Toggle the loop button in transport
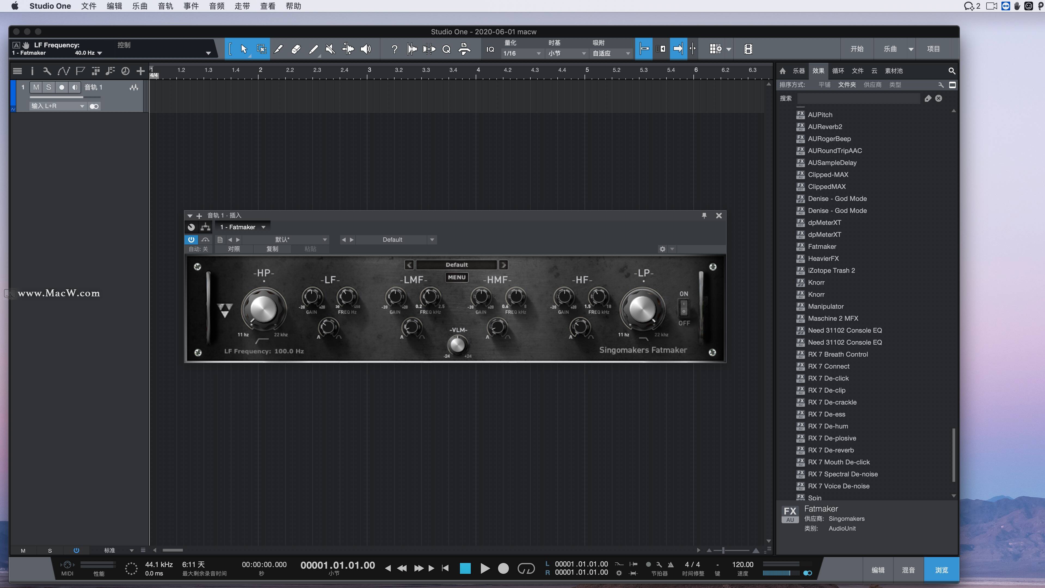The width and height of the screenshot is (1045, 588). click(x=526, y=568)
